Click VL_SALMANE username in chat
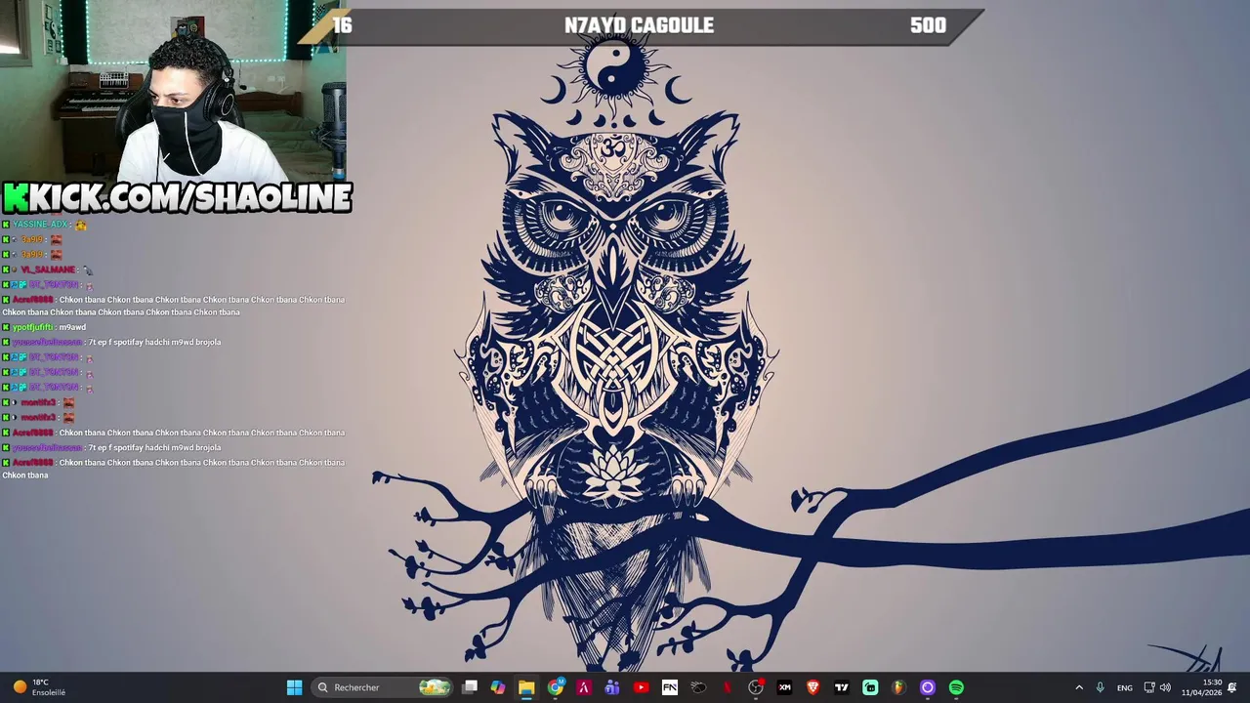This screenshot has height=703, width=1250. coord(48,269)
